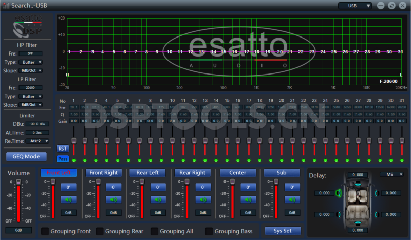Open HP Filter Slope 6dB/Oct dropdown
This screenshot has width=411, height=240.
(30, 70)
